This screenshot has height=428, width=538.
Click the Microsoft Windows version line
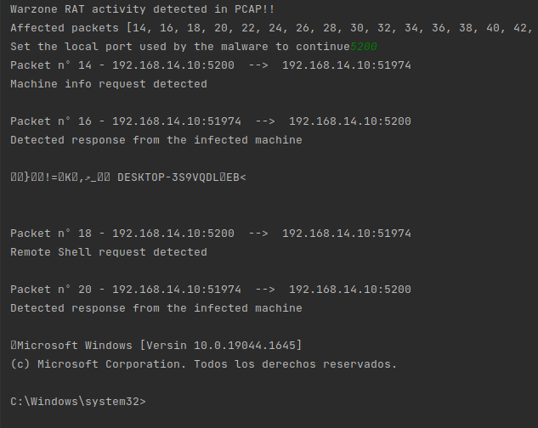(156, 346)
